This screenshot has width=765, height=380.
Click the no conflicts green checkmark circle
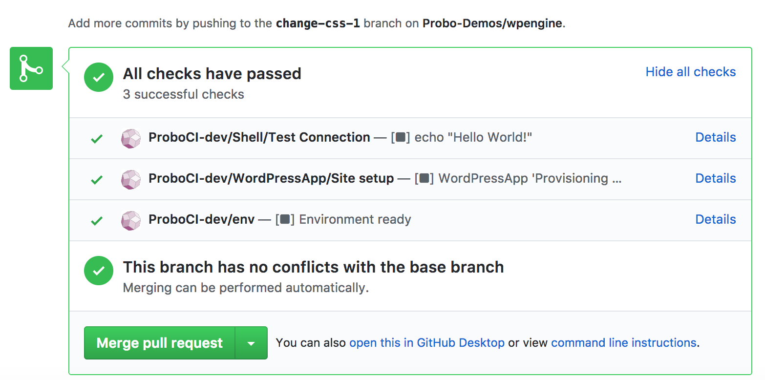[x=99, y=271]
